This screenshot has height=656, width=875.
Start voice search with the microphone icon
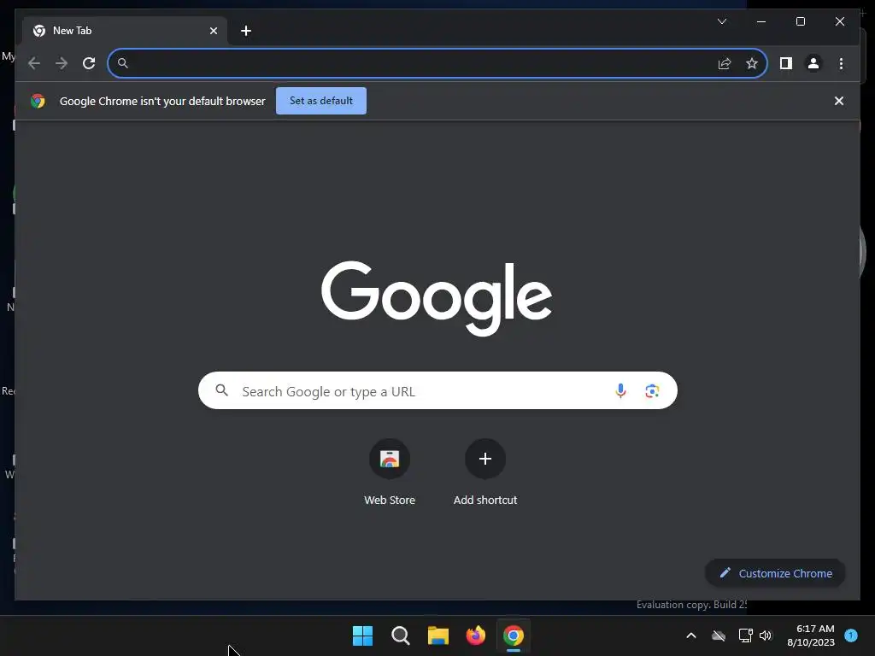[x=620, y=390]
